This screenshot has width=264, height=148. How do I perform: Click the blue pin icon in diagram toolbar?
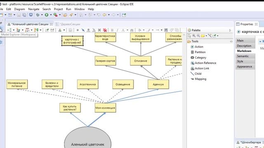click(x=83, y=30)
